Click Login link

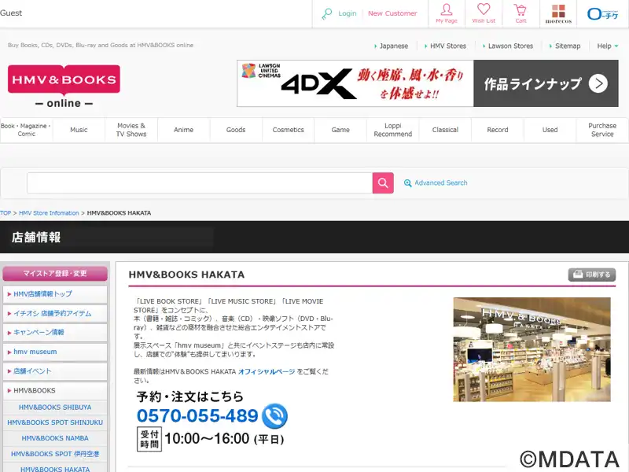click(348, 13)
